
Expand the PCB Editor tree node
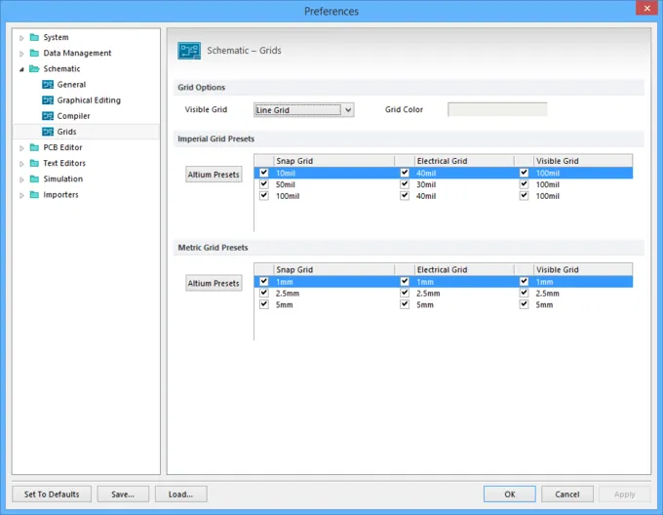(21, 147)
